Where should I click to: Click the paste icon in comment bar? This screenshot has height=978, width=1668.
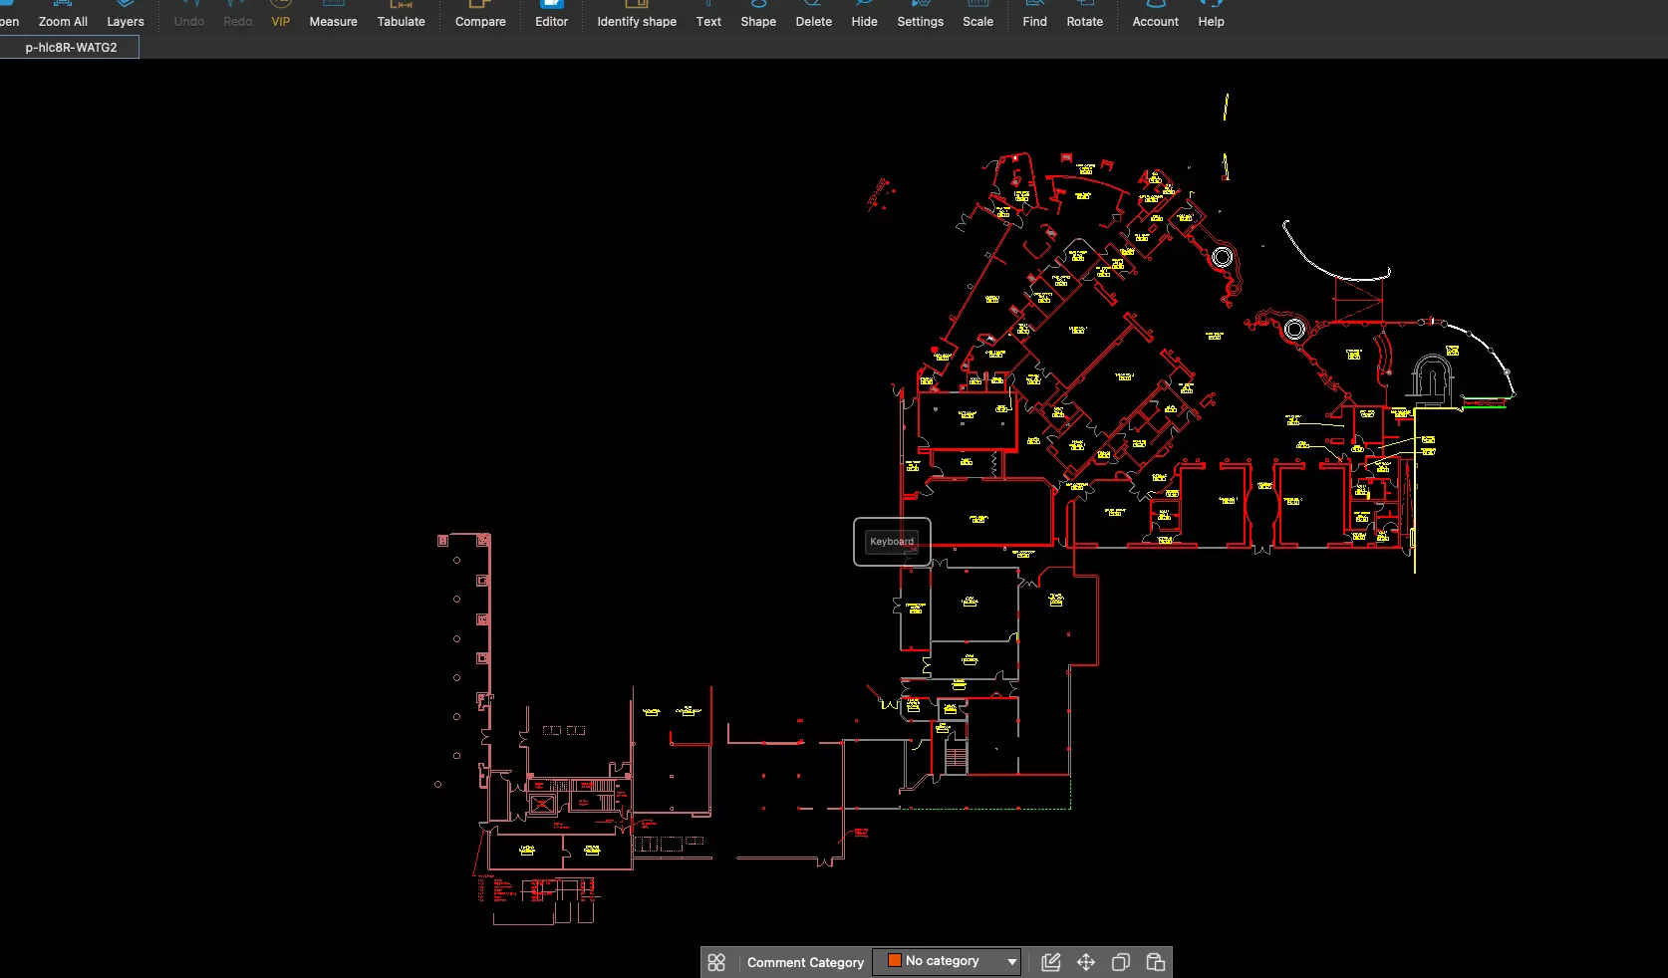point(1156,962)
